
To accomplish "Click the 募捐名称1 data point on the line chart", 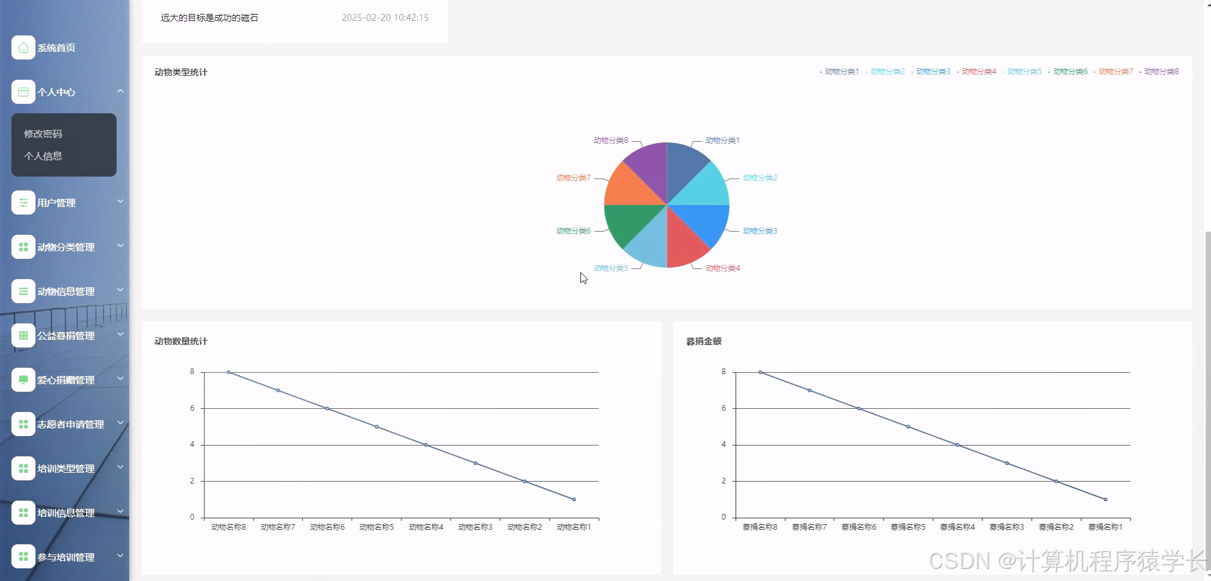I will (1106, 499).
